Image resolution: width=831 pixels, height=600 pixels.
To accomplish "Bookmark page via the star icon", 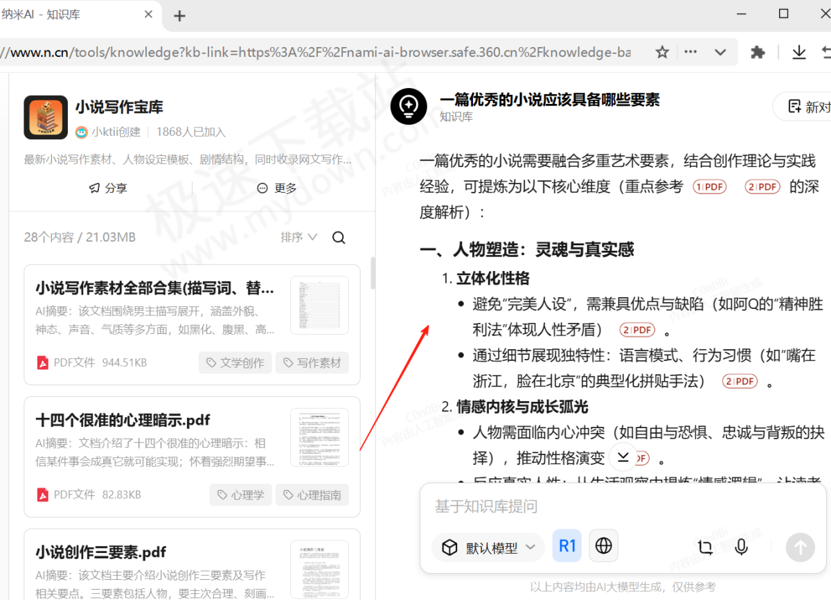I will [661, 52].
